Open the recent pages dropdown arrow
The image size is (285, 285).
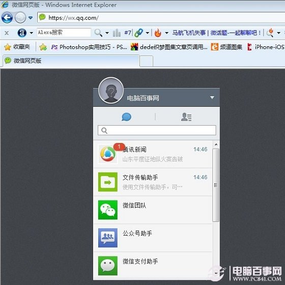point(31,18)
